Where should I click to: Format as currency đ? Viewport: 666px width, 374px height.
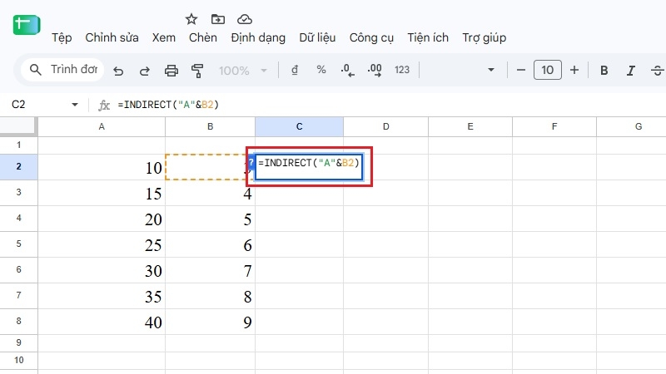coord(295,70)
